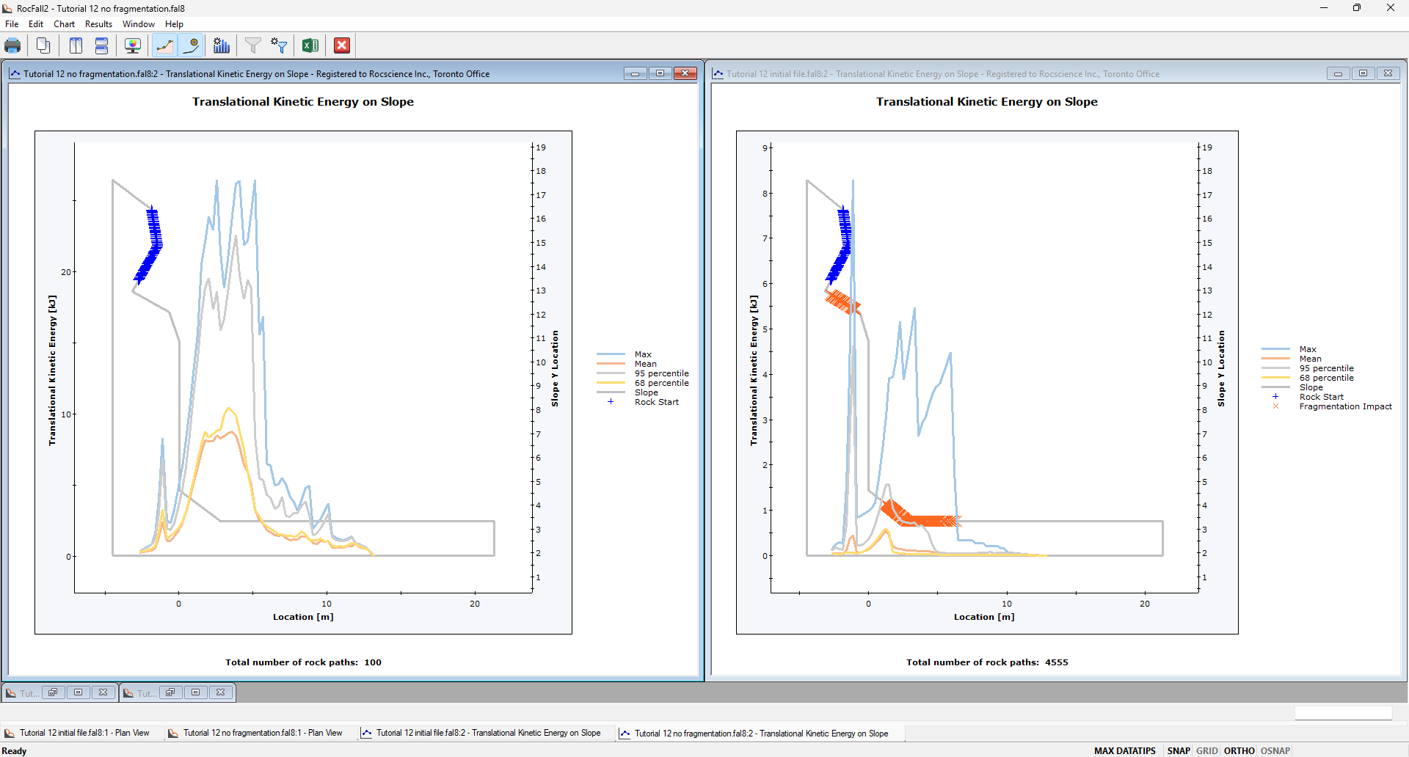Tile windows horizontally with toolbar icon
This screenshot has height=757, width=1409.
pos(101,45)
